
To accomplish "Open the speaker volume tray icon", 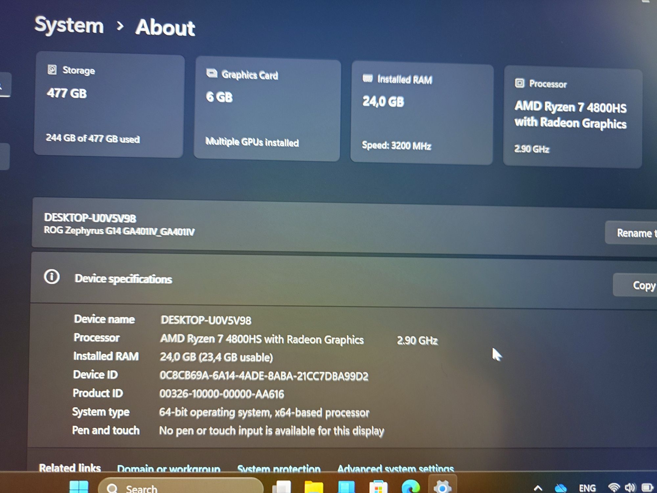I will (630, 487).
